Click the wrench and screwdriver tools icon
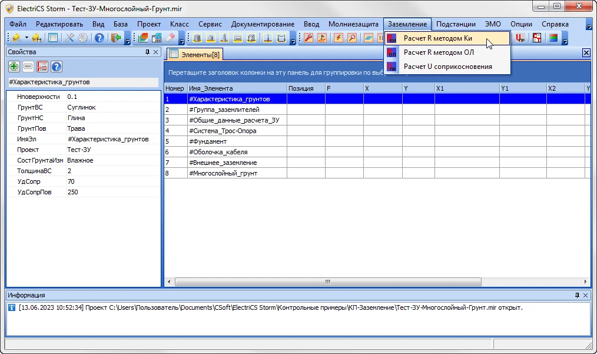597x354 pixels. coord(69,38)
